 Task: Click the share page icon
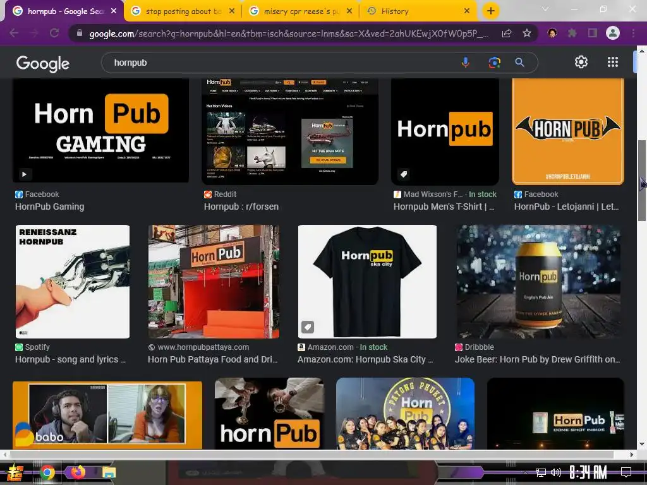point(507,33)
